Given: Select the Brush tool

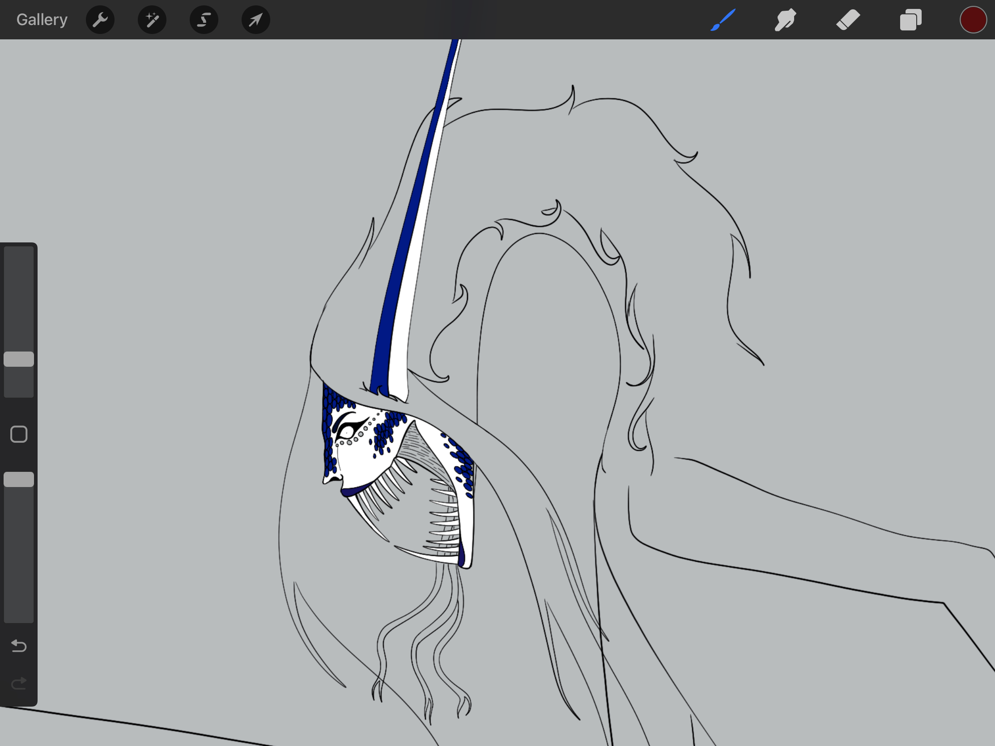Looking at the screenshot, I should click(x=723, y=20).
